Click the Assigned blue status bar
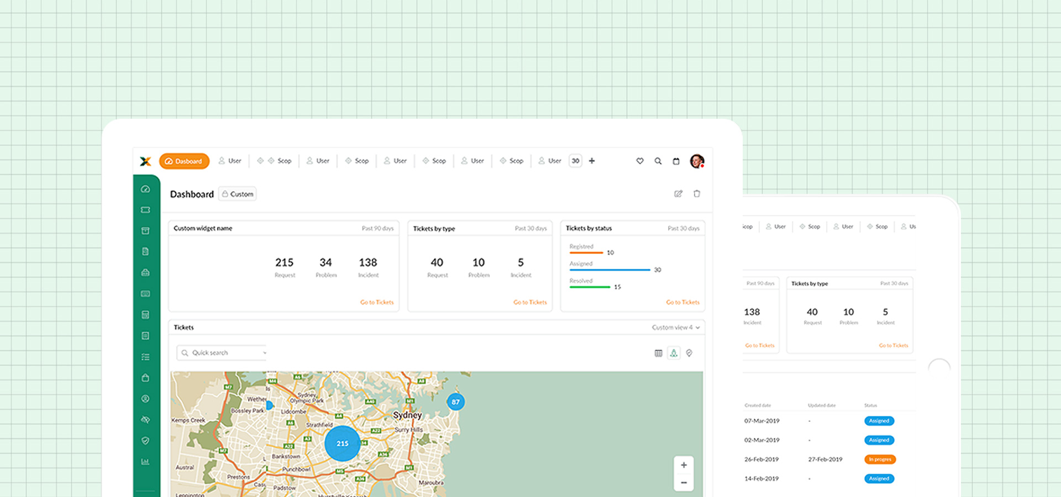1061x497 pixels. pyautogui.click(x=610, y=269)
